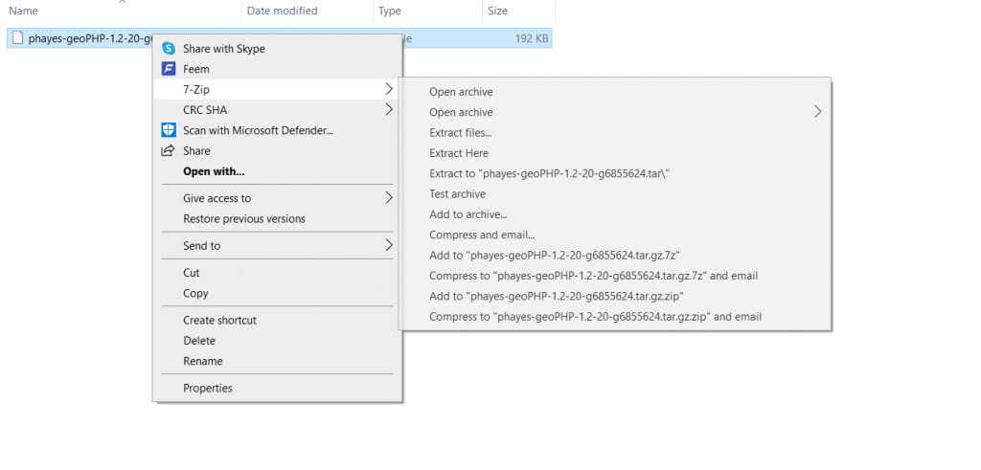Expand the Send to submenu arrow
The image size is (981, 470).
389,245
